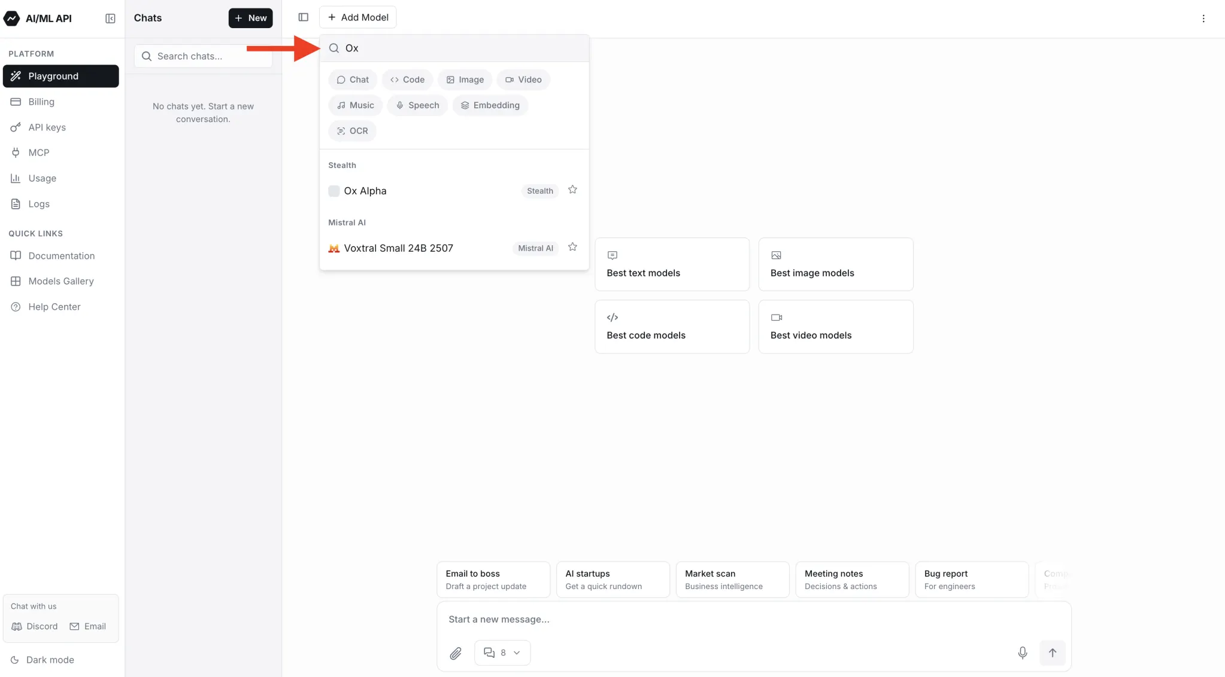Viewport: 1225px width, 677px height.
Task: Open Best image models card
Action: pos(836,264)
